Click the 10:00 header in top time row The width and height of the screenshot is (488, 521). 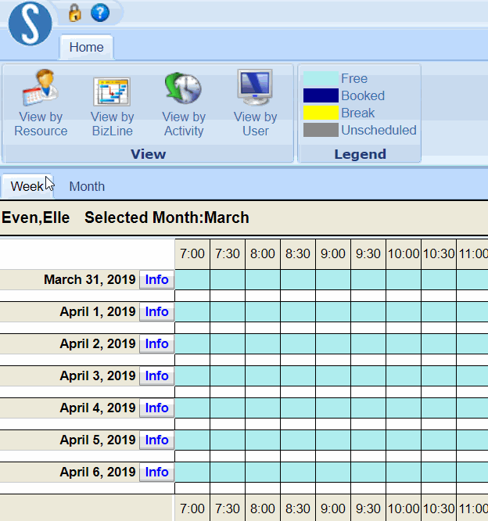(404, 254)
